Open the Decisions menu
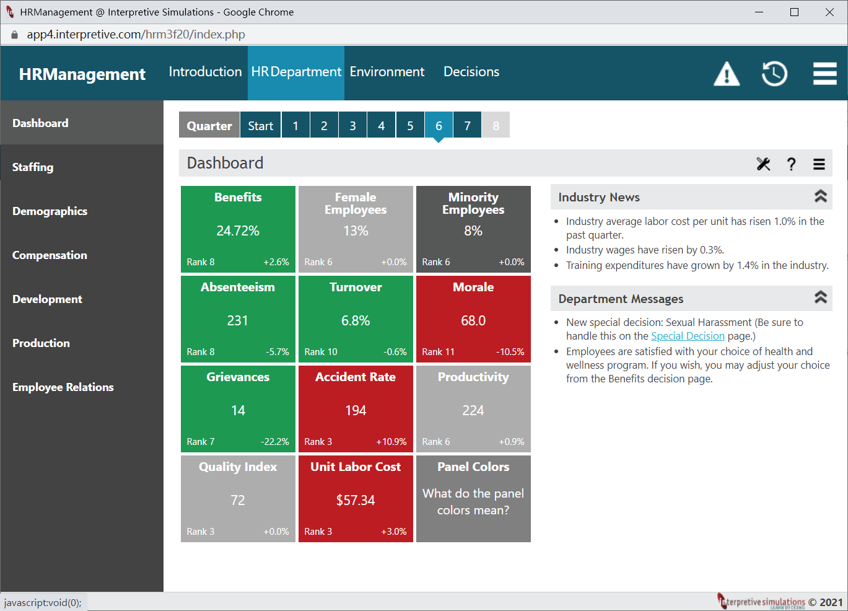 471,72
